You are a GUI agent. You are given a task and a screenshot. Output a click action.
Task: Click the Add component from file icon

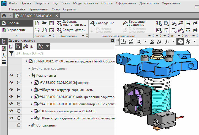[59, 23]
